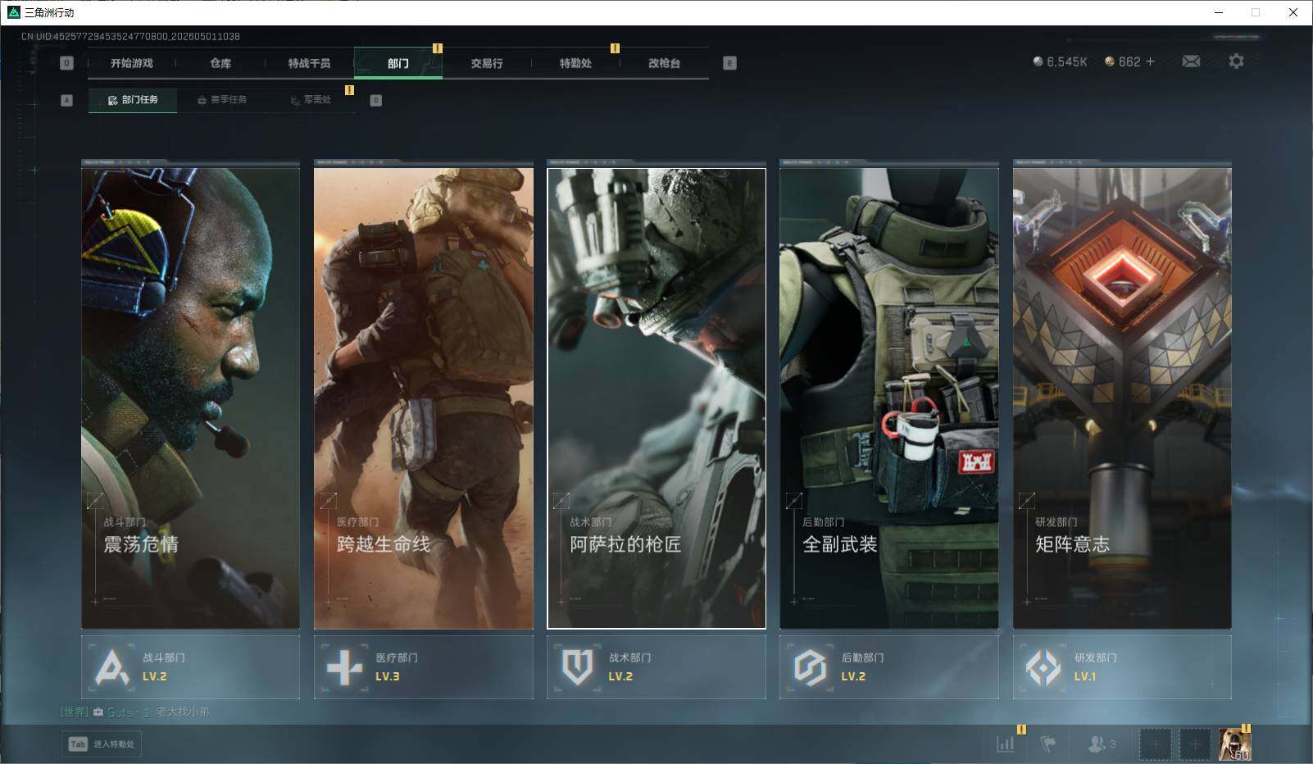The height and width of the screenshot is (764, 1313).
Task: Select the 阿萨拉的枪匠 mission card
Action: pos(656,397)
